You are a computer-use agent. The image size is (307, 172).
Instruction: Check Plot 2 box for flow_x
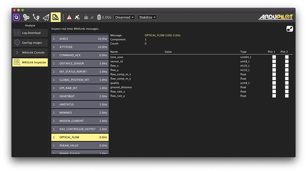(287, 66)
